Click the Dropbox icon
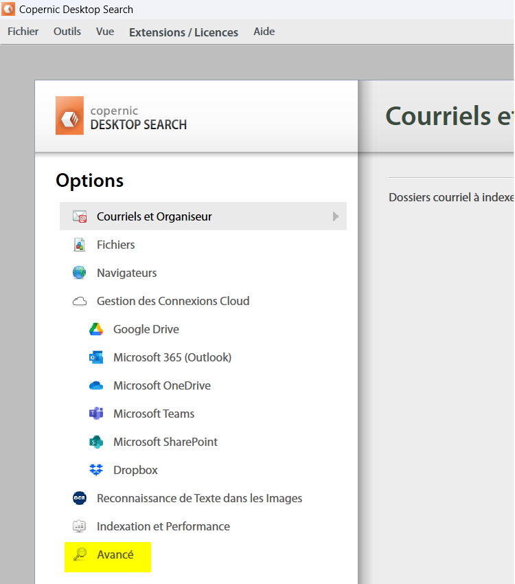 point(96,470)
